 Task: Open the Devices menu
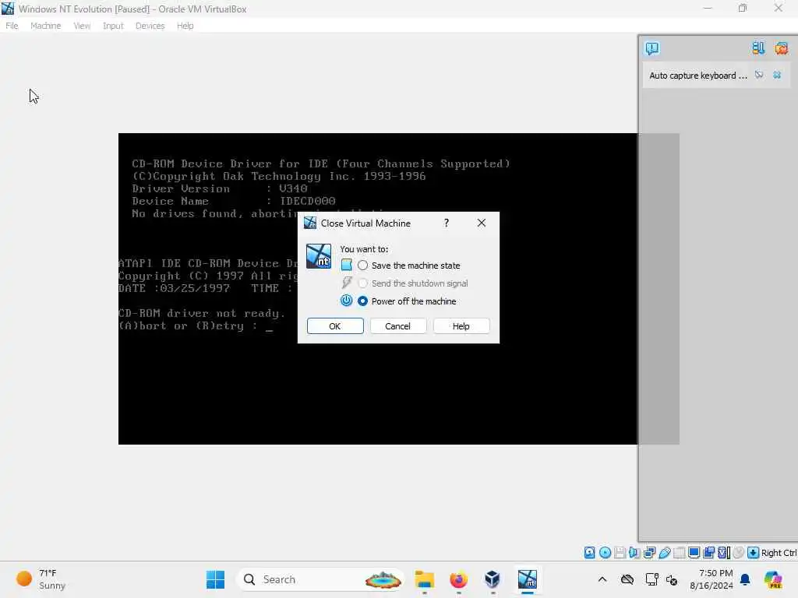tap(150, 26)
